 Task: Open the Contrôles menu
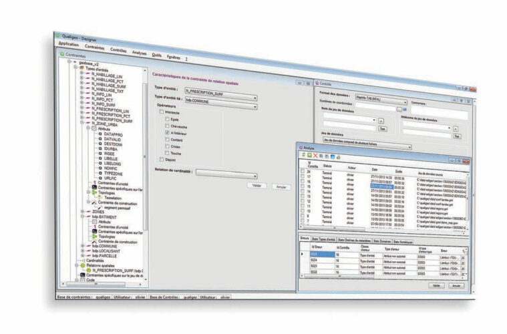118,50
